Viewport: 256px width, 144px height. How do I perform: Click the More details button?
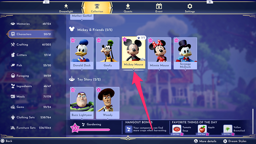205,141
